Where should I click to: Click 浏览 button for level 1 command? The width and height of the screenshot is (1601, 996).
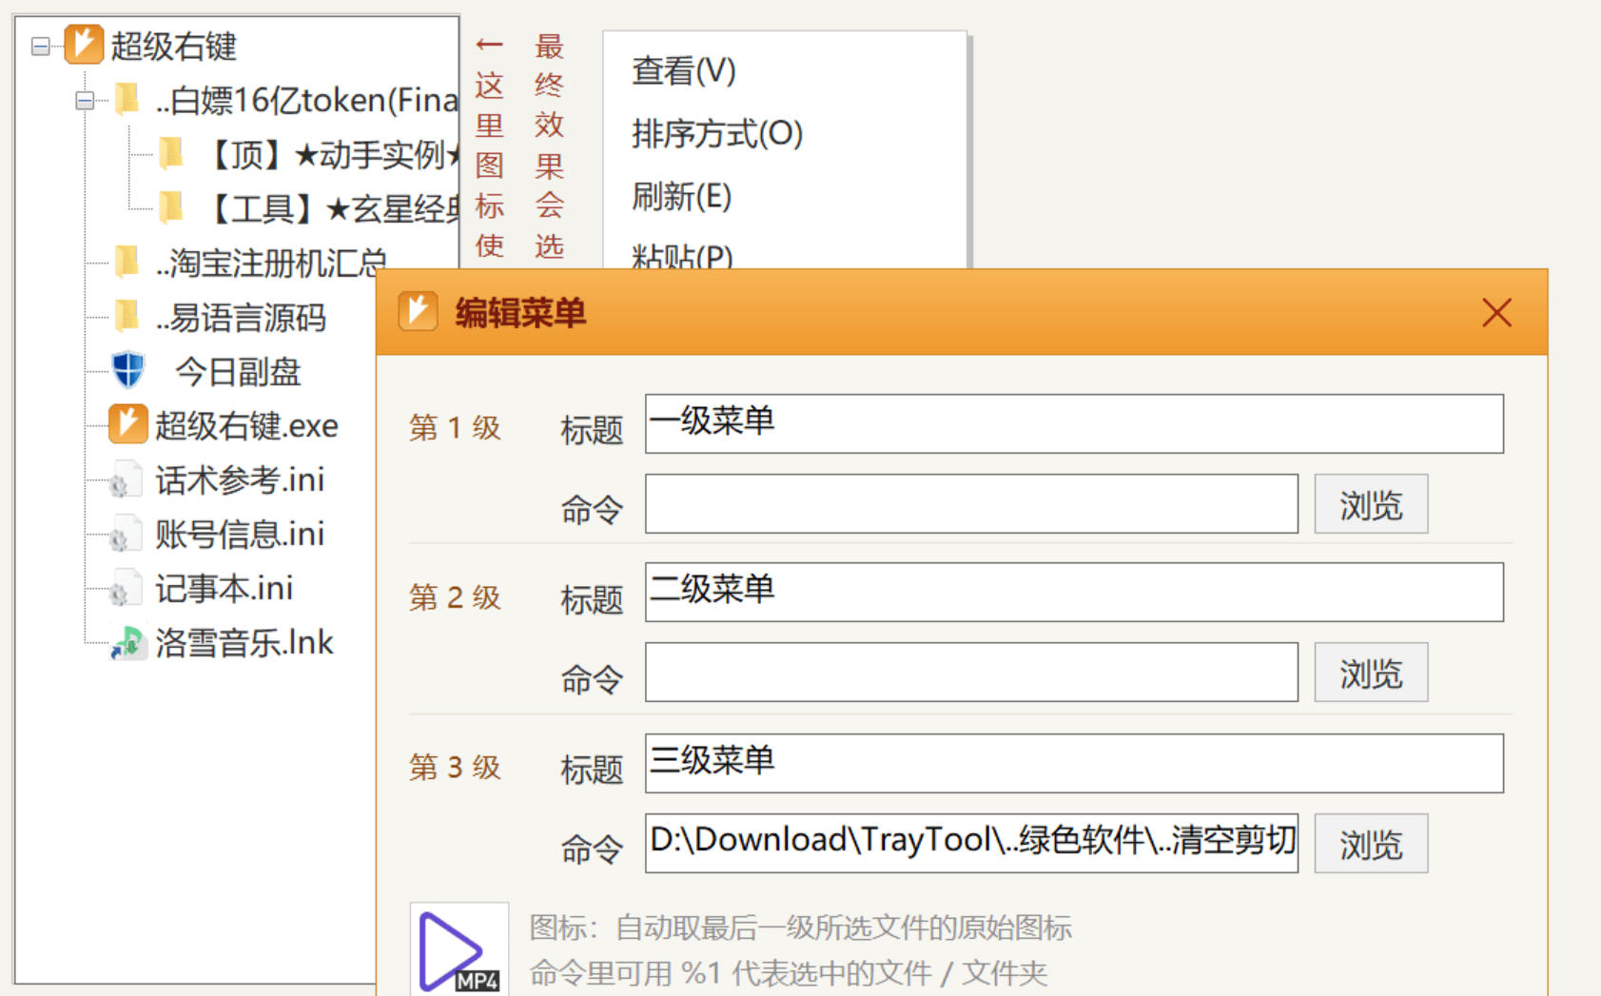point(1371,504)
